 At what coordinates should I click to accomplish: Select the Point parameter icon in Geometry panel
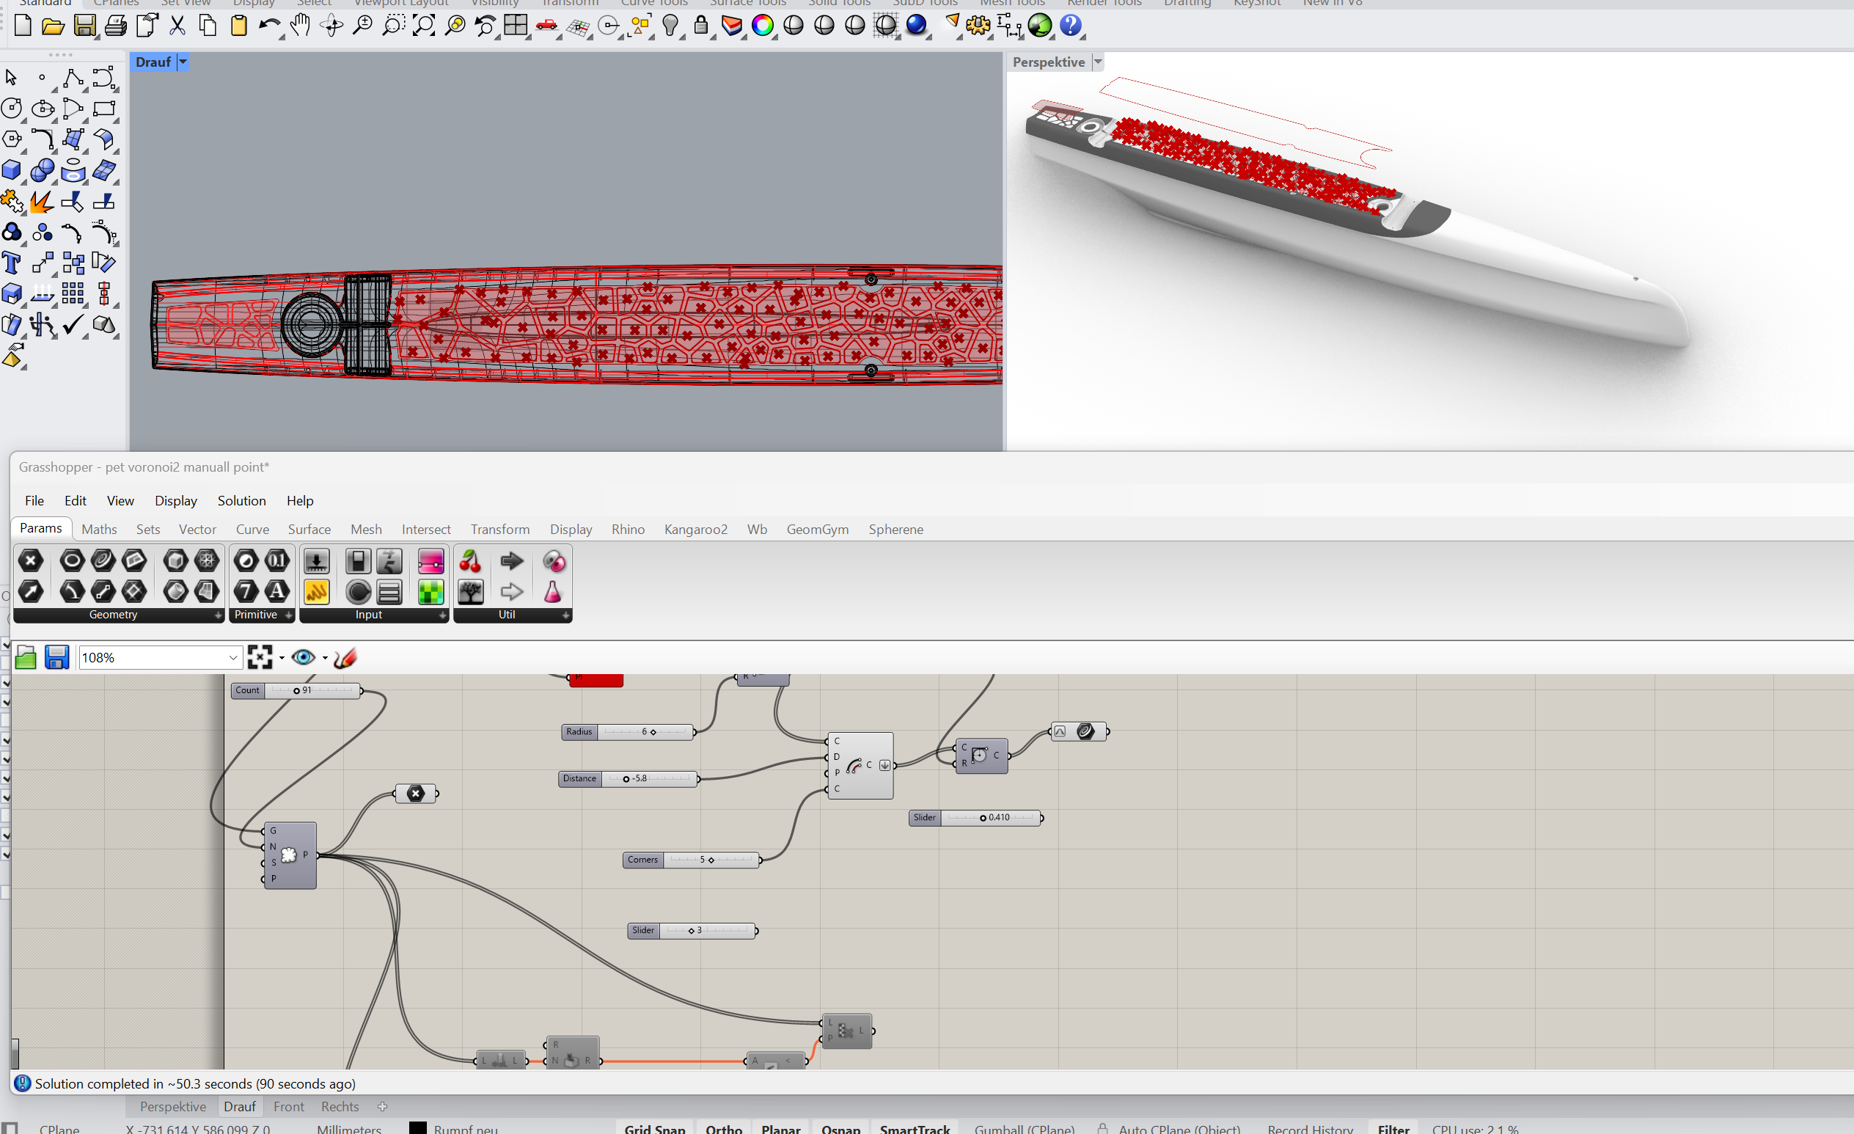pyautogui.click(x=31, y=560)
